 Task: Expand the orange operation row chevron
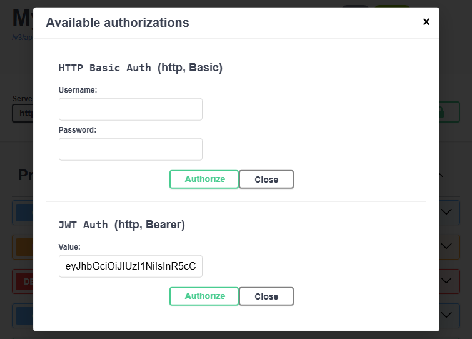pyautogui.click(x=447, y=246)
